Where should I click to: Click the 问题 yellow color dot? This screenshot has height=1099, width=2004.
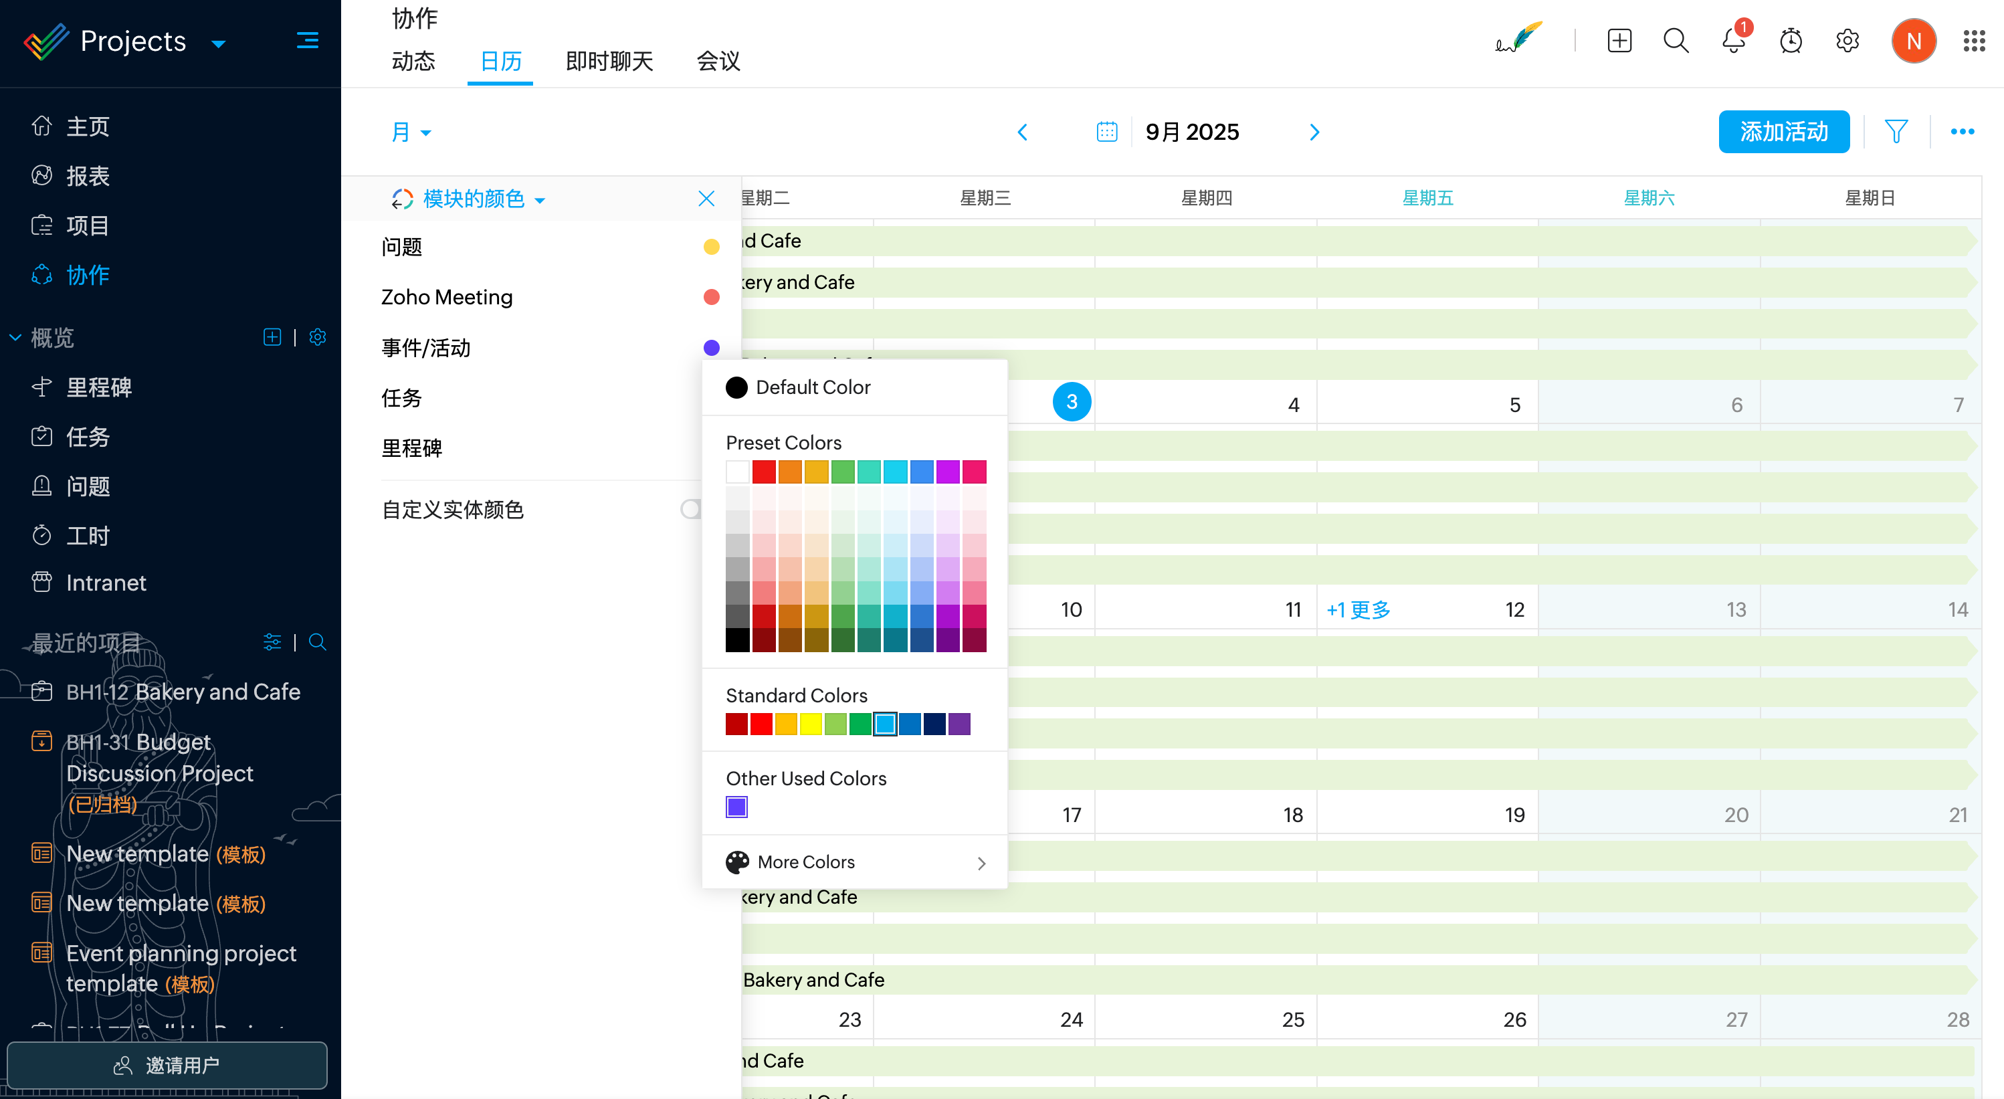pyautogui.click(x=711, y=247)
